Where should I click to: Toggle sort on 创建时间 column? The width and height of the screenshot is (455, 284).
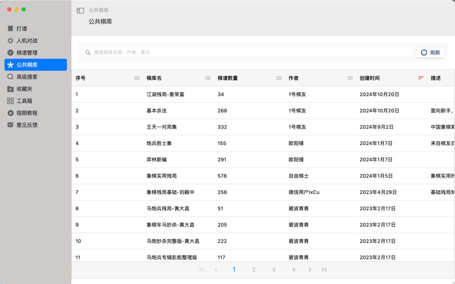click(x=421, y=78)
